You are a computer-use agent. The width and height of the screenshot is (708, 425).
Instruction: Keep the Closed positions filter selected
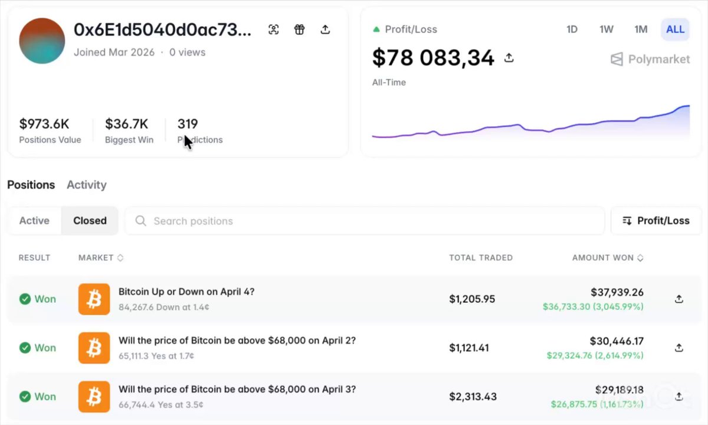coord(90,220)
